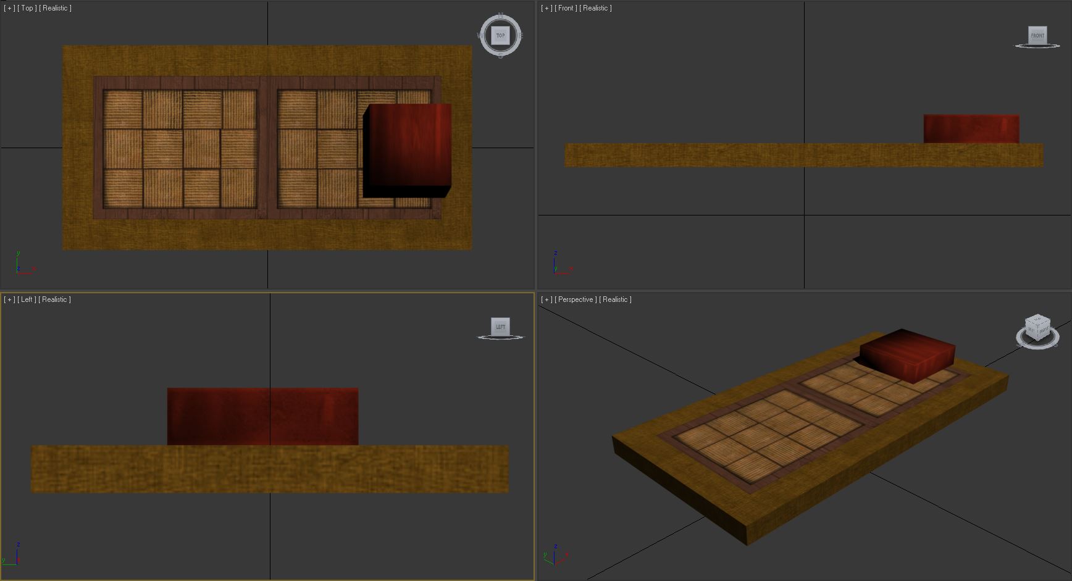Open the Top view label menu

tap(27, 8)
